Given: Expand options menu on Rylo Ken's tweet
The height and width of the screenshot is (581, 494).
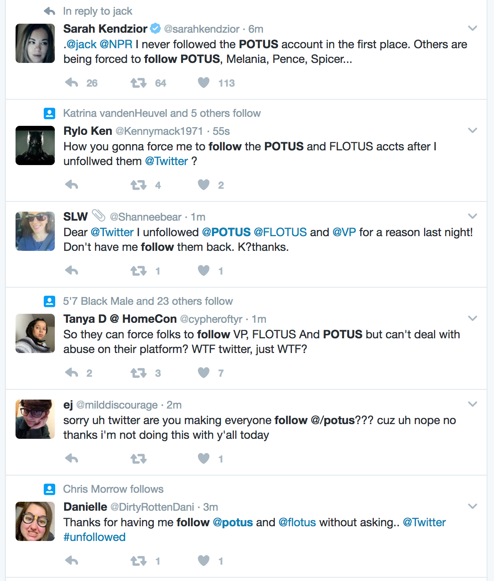Looking at the screenshot, I should point(472,130).
